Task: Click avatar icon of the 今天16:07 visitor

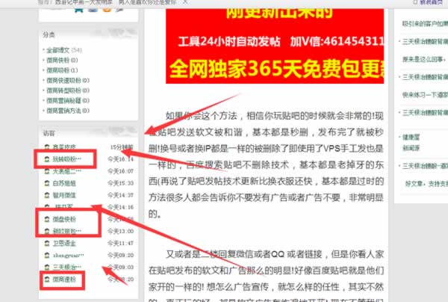Action: pyautogui.click(x=47, y=171)
